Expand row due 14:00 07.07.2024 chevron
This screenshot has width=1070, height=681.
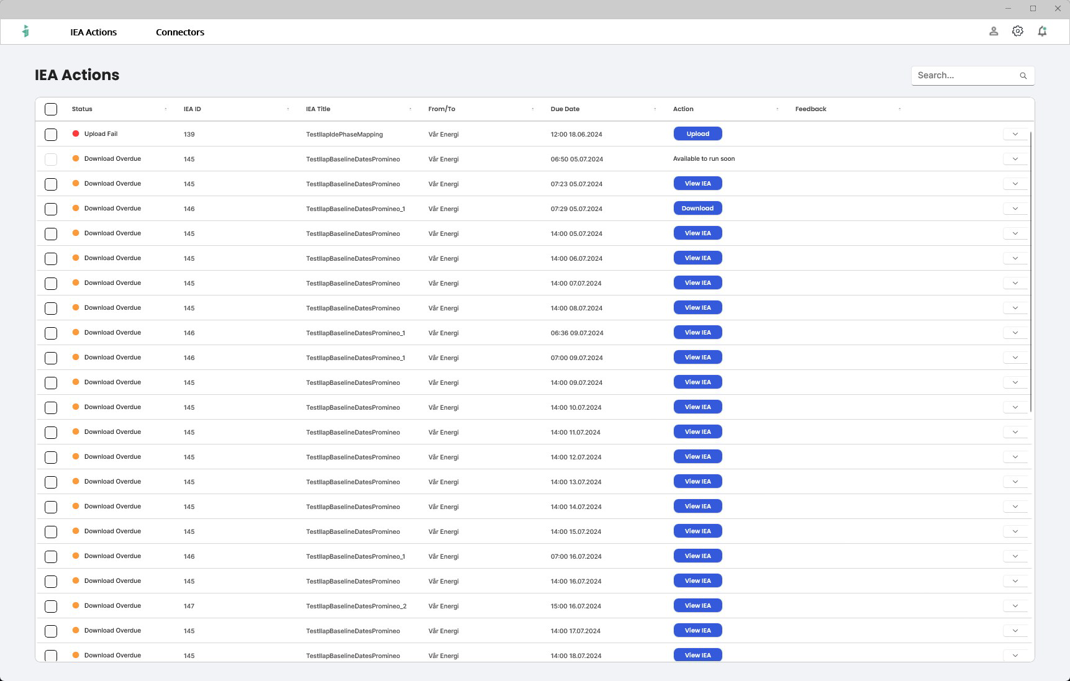point(1015,283)
